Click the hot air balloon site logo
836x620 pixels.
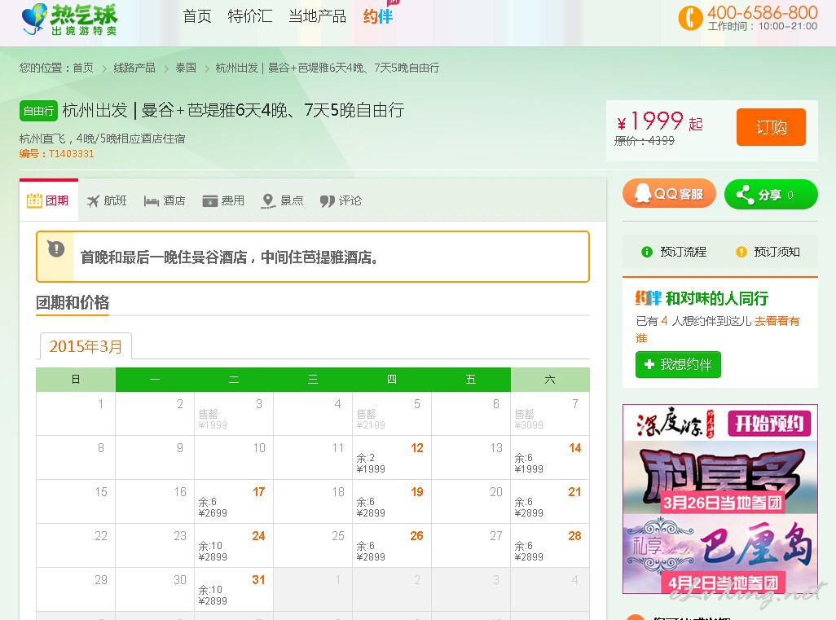click(69, 20)
